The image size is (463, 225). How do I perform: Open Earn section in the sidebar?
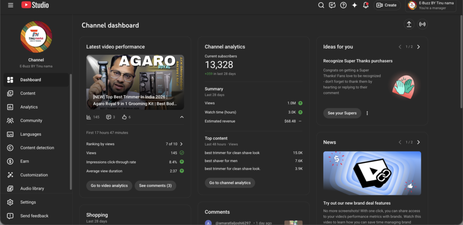pos(24,161)
